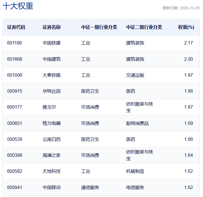Select stock code 601186

coord(15,43)
